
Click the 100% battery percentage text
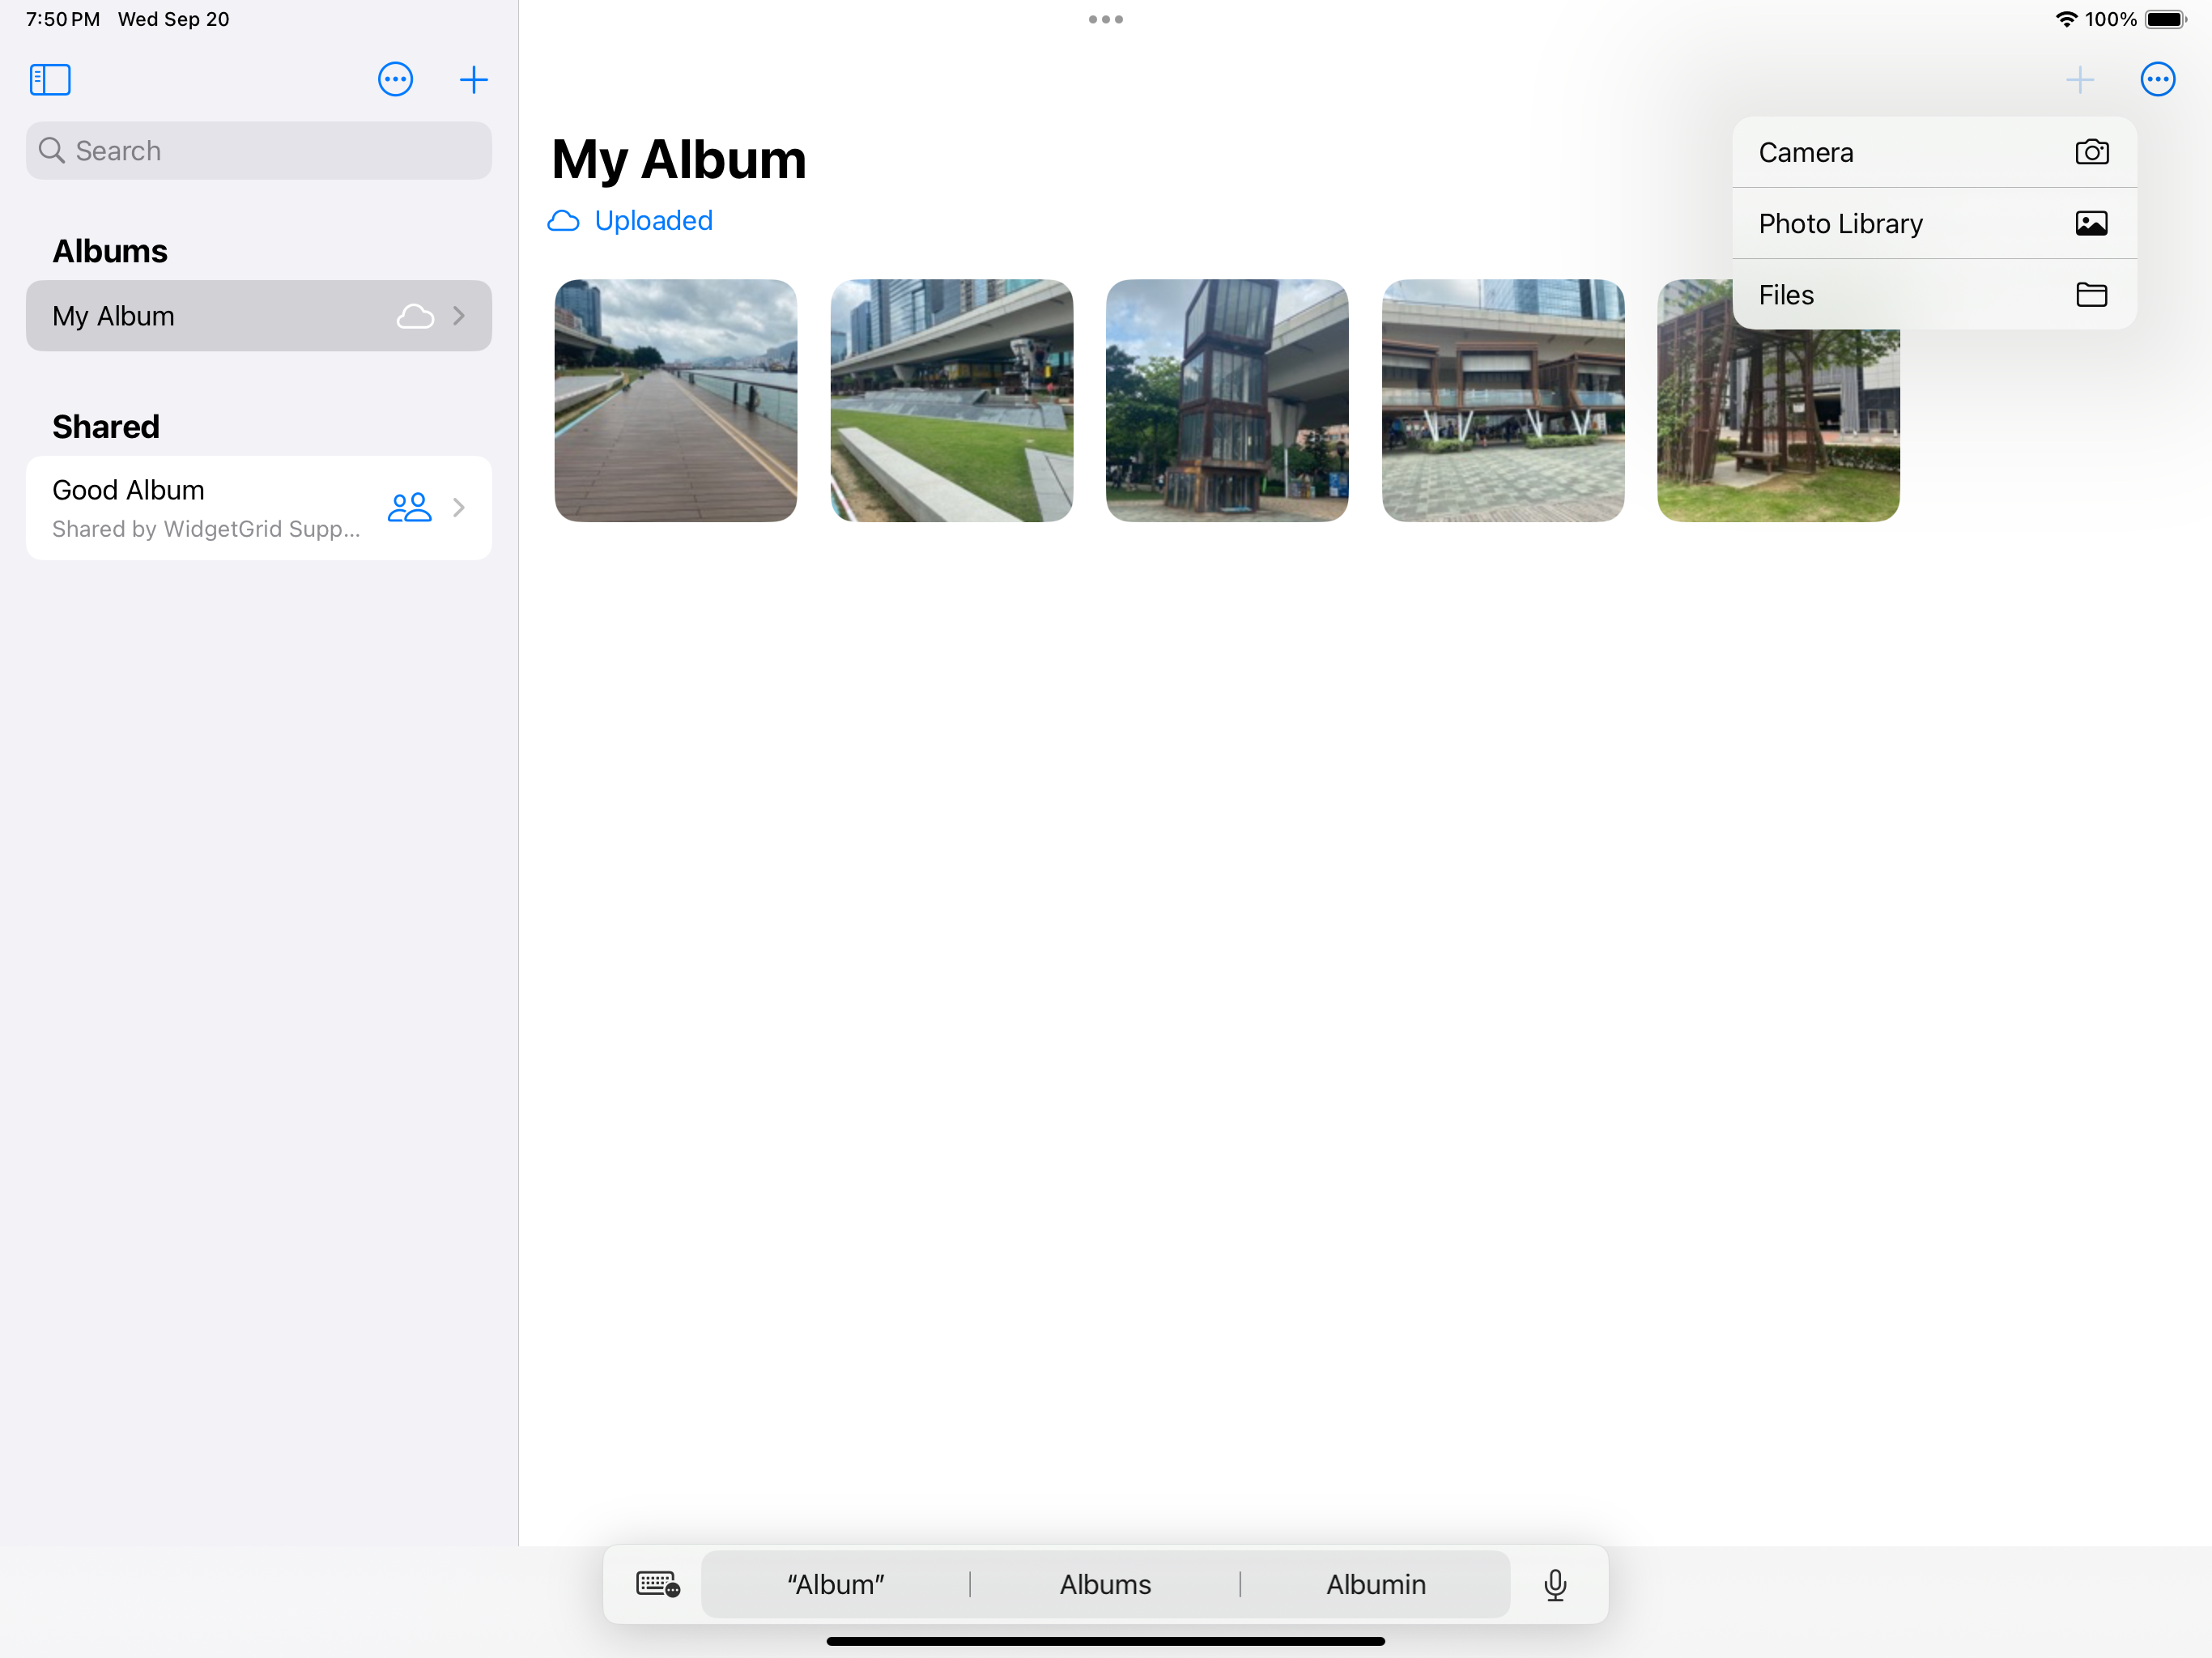[x=2111, y=19]
